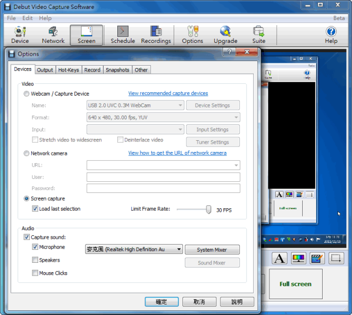This screenshot has height=315, width=352.
Task: Activate the Screen toolbar icon
Action: 86,35
